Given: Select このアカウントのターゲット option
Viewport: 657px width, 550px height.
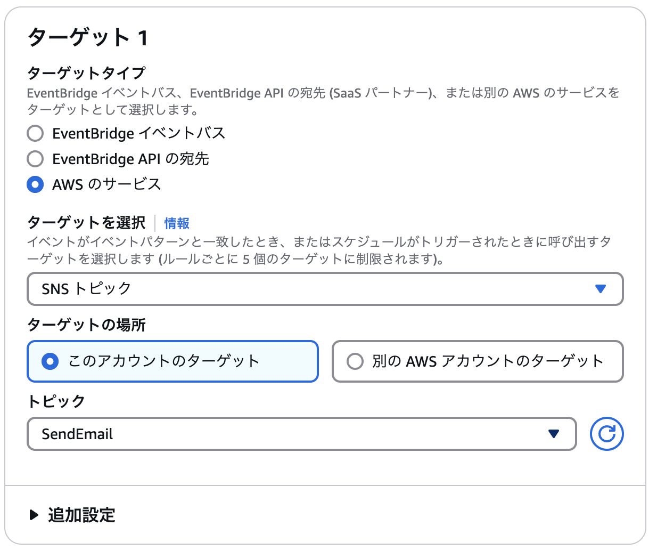Looking at the screenshot, I should click(50, 361).
